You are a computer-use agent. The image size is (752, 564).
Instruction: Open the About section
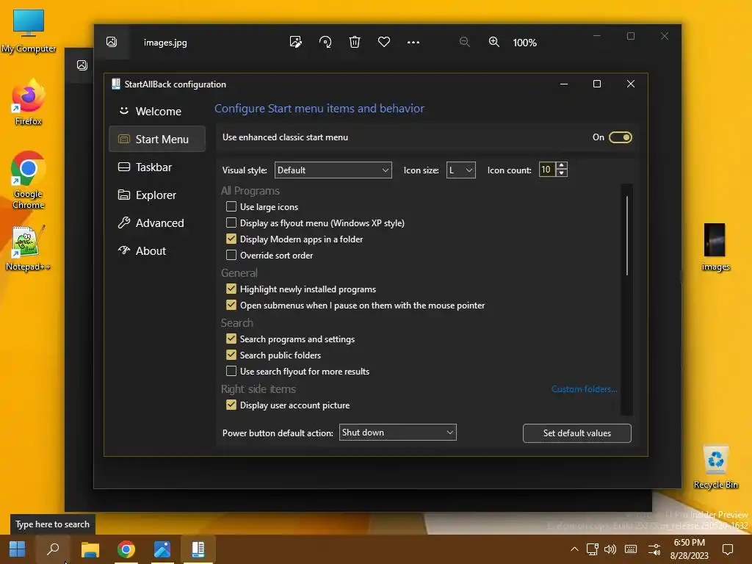pyautogui.click(x=157, y=251)
